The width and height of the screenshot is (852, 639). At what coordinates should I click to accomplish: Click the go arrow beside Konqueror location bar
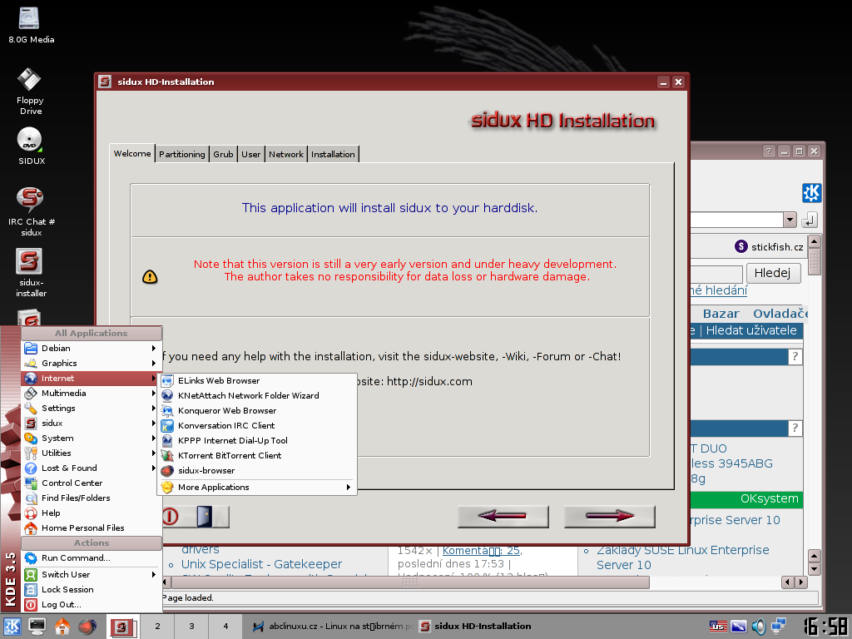809,220
